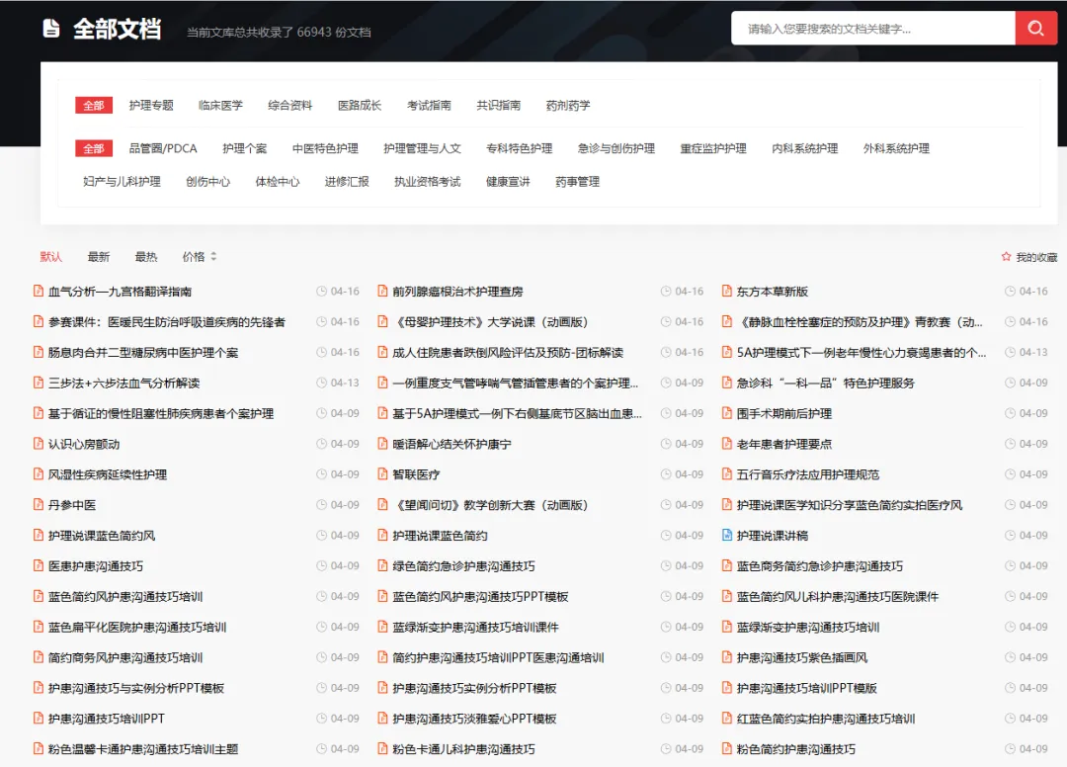
Task: Select the 品管圈/PDCA subcategory
Action: (x=163, y=148)
